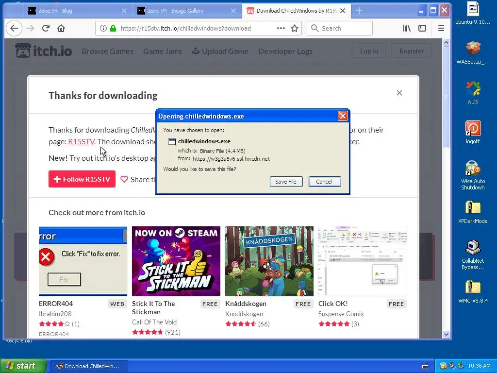Viewport: 497px width, 373px height.
Task: Select the logoff desktop shortcut
Action: (473, 133)
